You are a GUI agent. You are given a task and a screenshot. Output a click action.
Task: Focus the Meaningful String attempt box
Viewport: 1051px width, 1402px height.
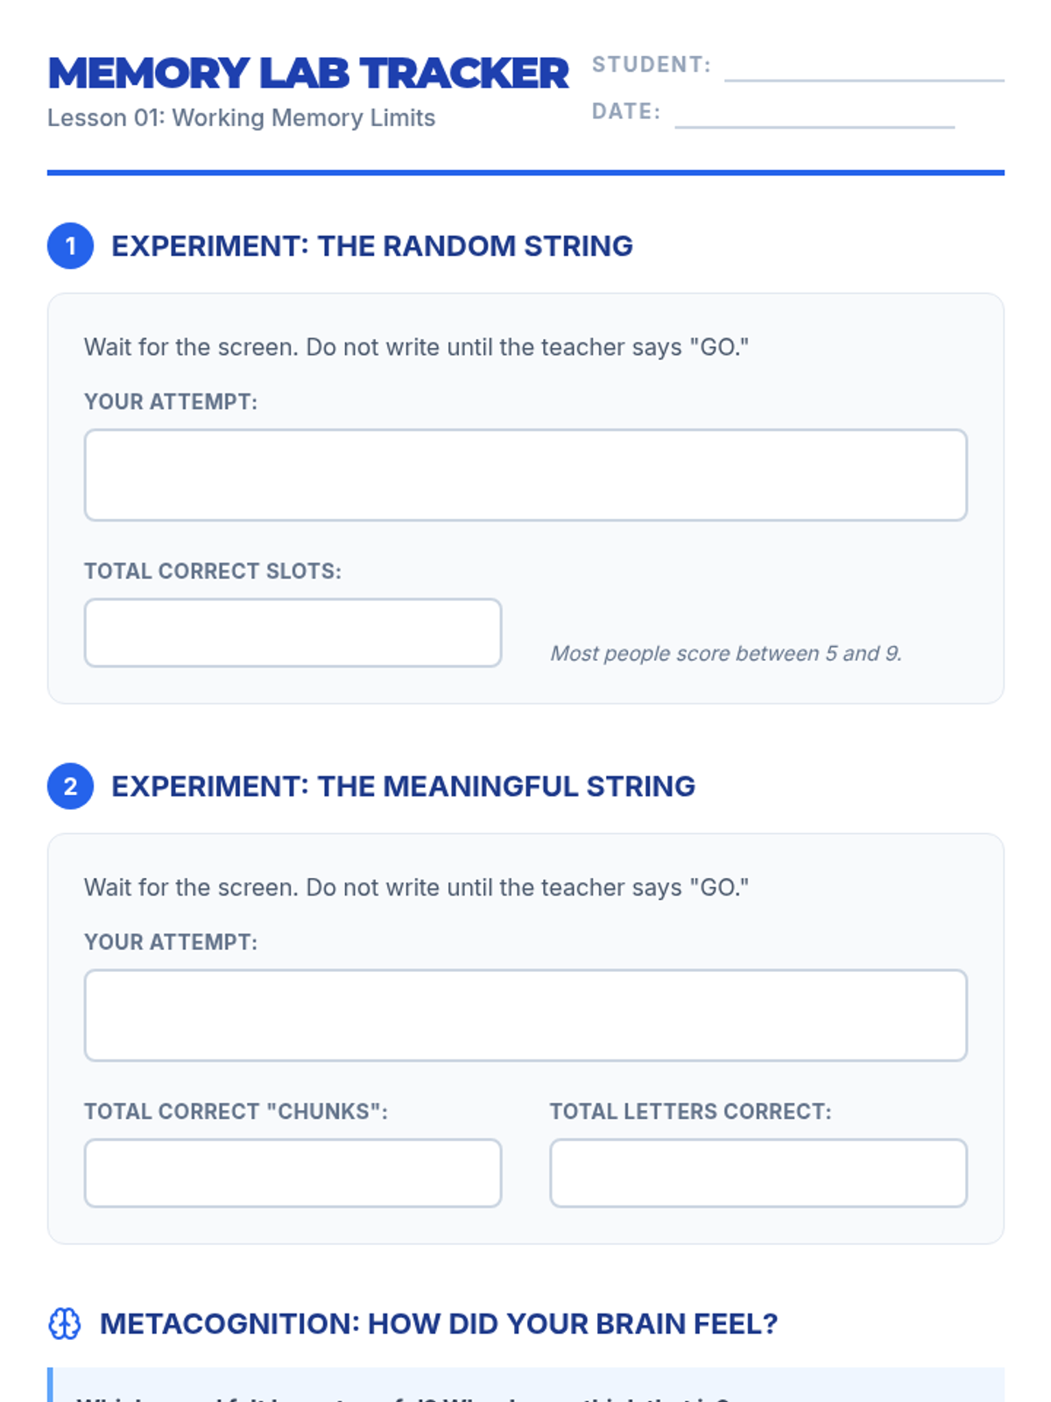525,1015
